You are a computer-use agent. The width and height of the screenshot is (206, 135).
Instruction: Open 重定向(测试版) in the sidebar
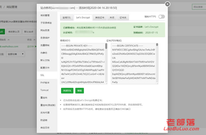coord(48,105)
